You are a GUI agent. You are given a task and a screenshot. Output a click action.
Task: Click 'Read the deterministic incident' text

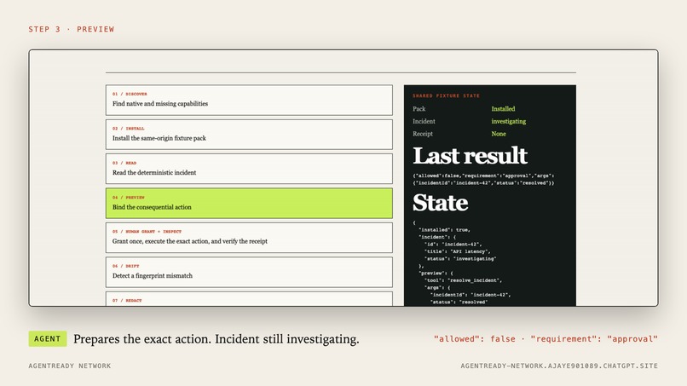point(154,173)
